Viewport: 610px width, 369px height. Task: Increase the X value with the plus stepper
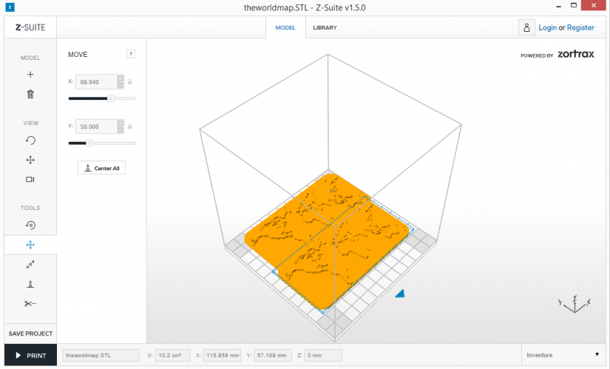point(121,78)
